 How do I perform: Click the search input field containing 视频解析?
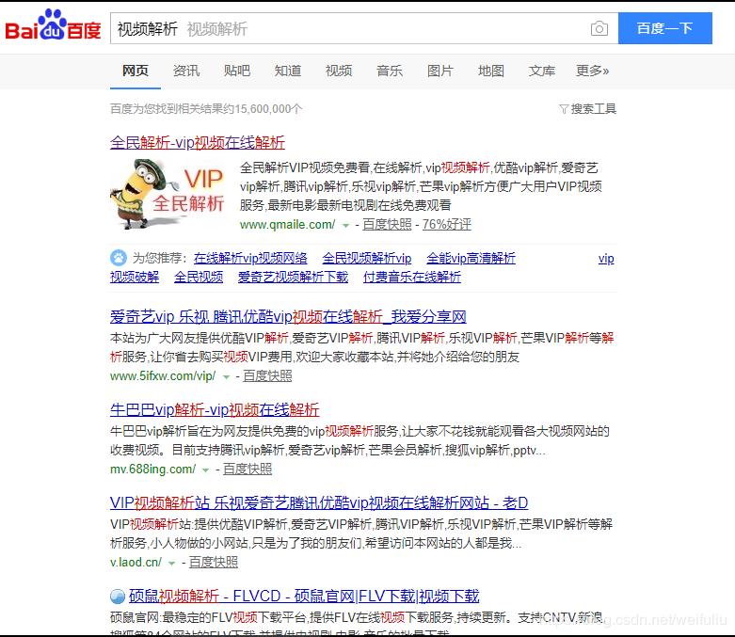pyautogui.click(x=364, y=28)
